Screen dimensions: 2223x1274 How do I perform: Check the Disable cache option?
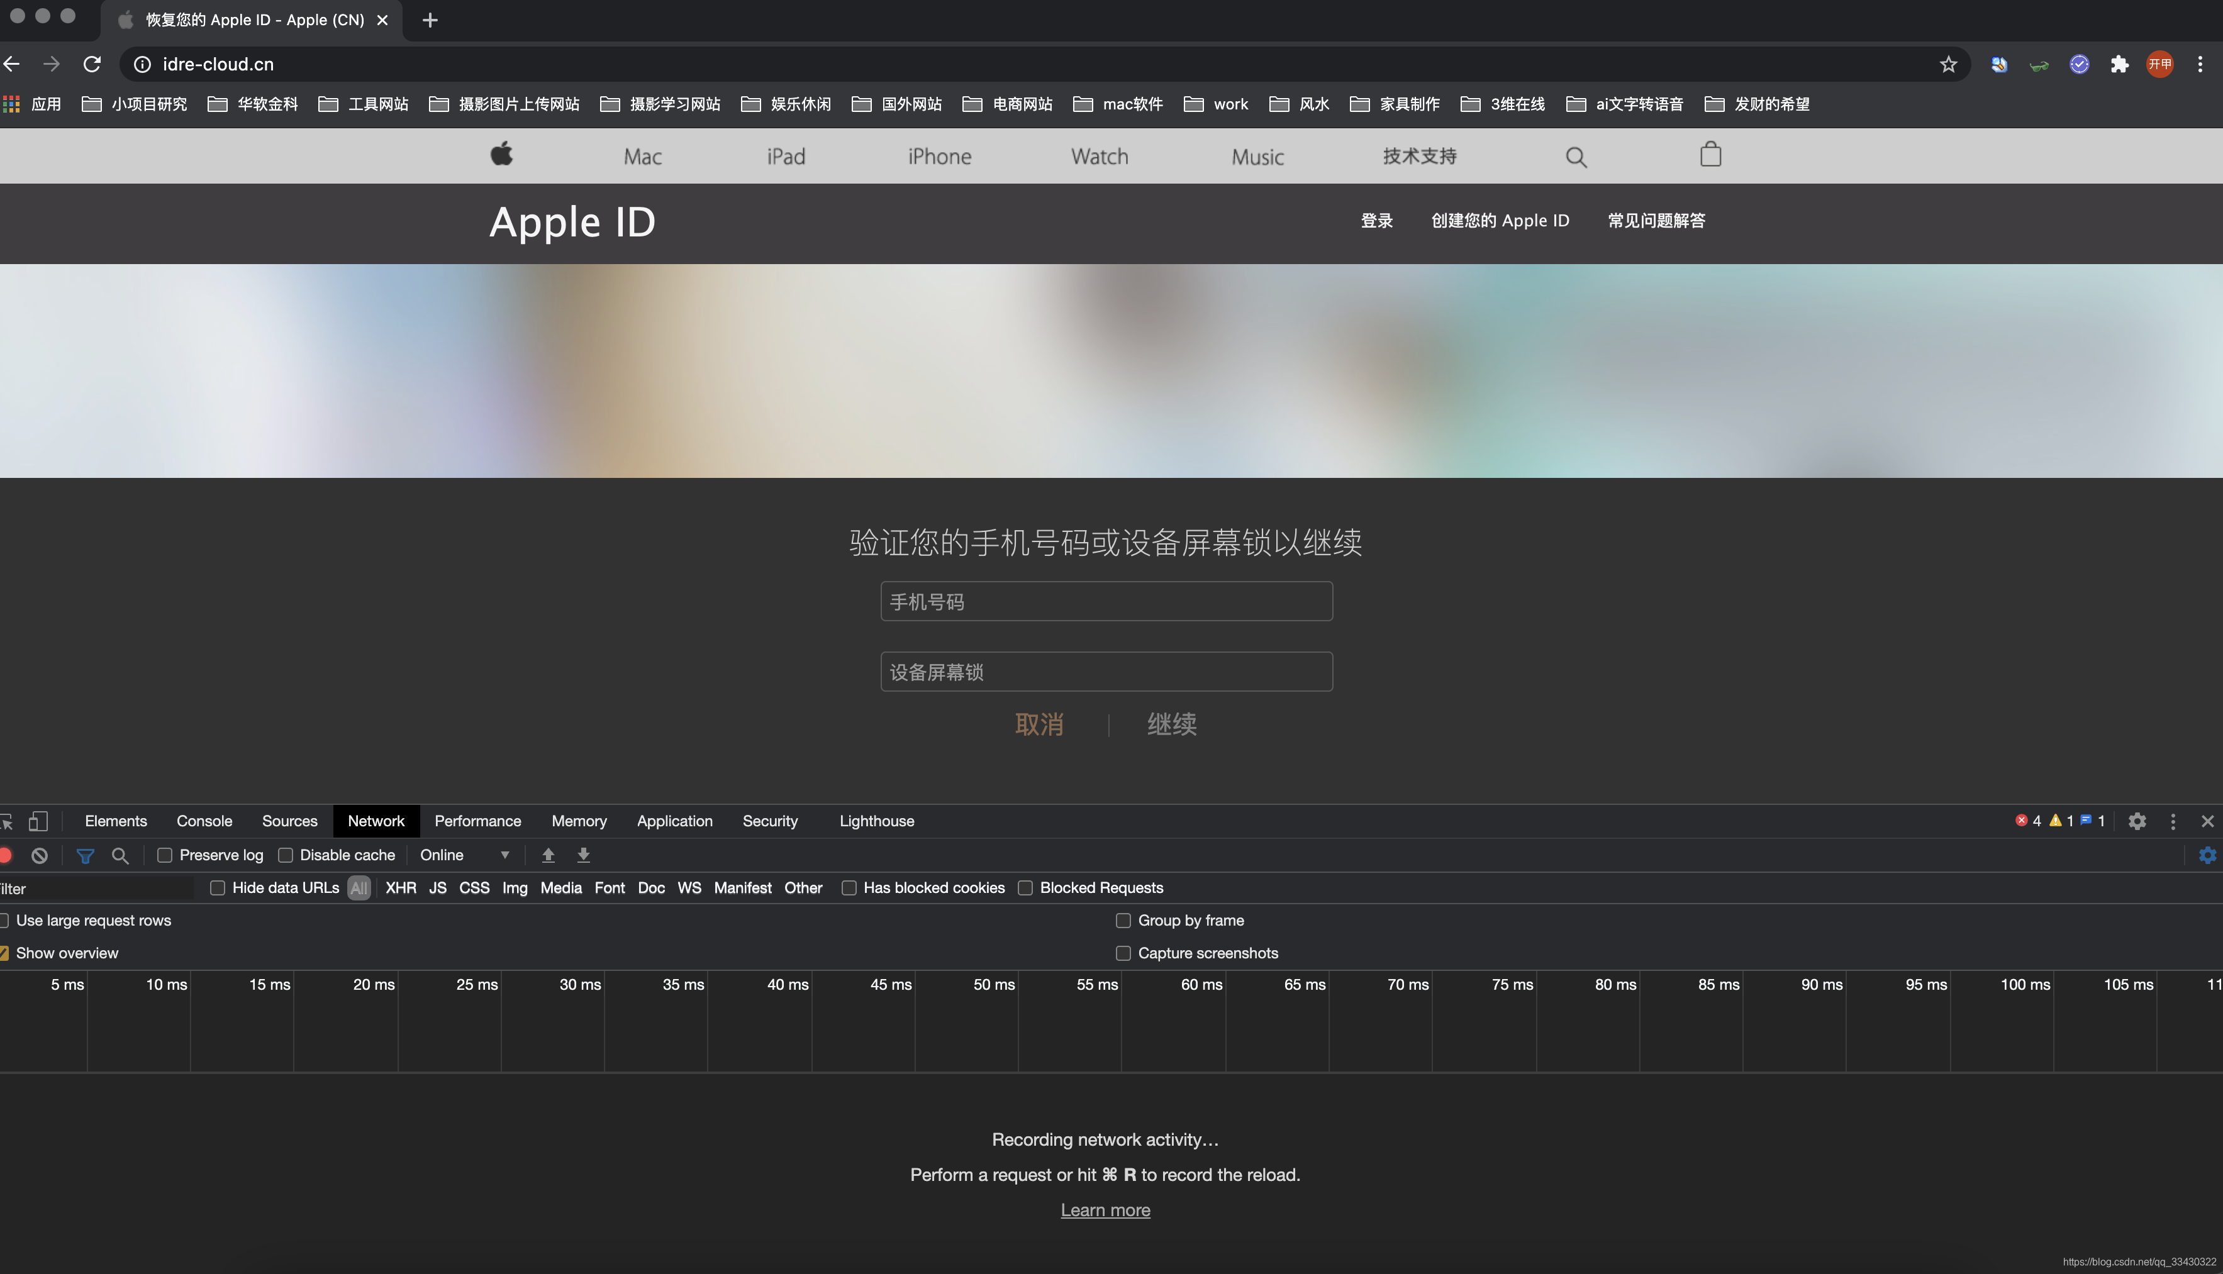(286, 855)
